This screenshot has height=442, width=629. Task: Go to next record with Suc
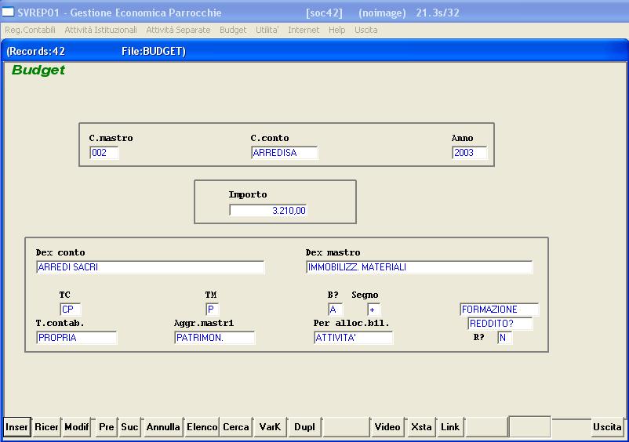point(129,427)
